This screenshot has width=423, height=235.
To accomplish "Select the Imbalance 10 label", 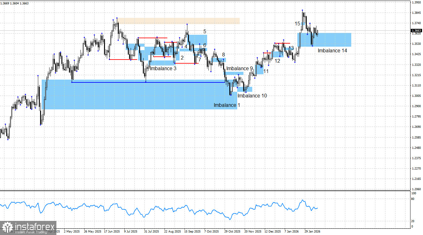I will (252, 96).
